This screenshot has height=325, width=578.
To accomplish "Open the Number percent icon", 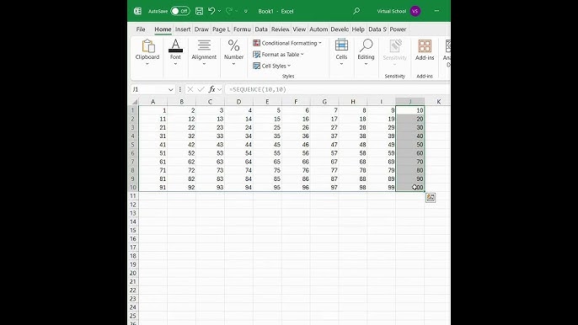I will pos(233,45).
